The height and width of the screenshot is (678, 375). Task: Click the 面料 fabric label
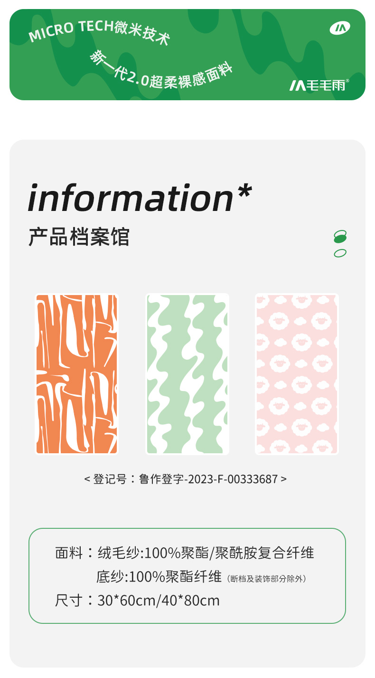[69, 553]
